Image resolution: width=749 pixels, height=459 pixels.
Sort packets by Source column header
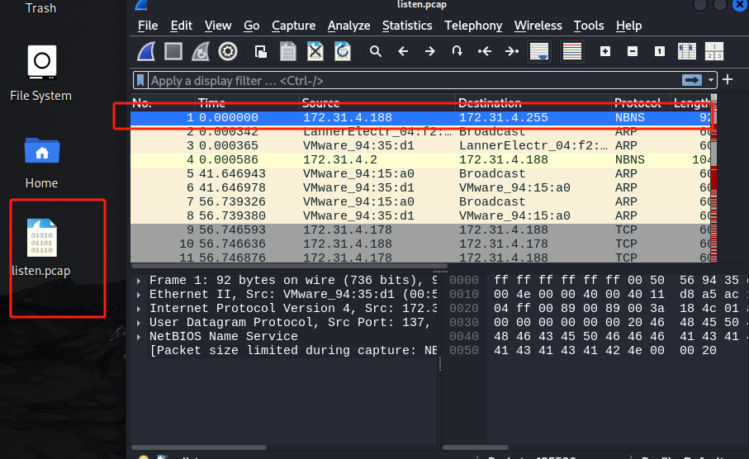377,102
